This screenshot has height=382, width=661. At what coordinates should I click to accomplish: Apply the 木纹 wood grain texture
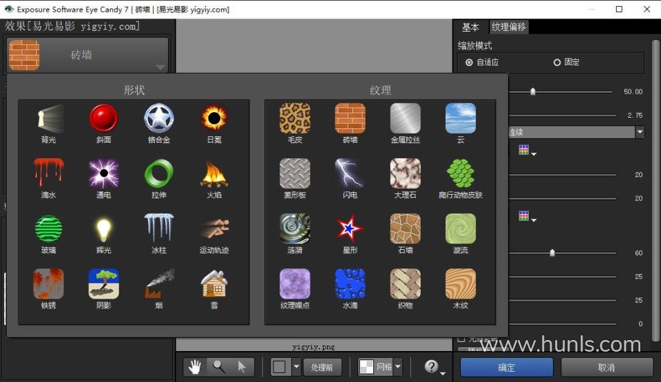coord(460,284)
